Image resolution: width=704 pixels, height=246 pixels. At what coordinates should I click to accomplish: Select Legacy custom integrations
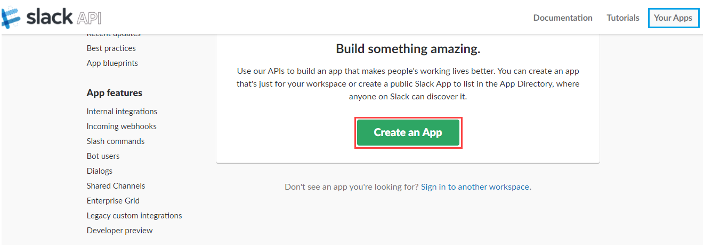[134, 216]
